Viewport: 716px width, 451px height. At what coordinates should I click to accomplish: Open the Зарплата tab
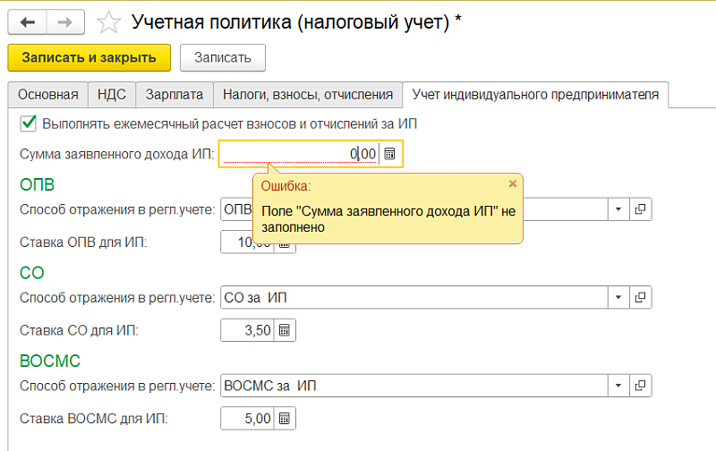(x=174, y=94)
